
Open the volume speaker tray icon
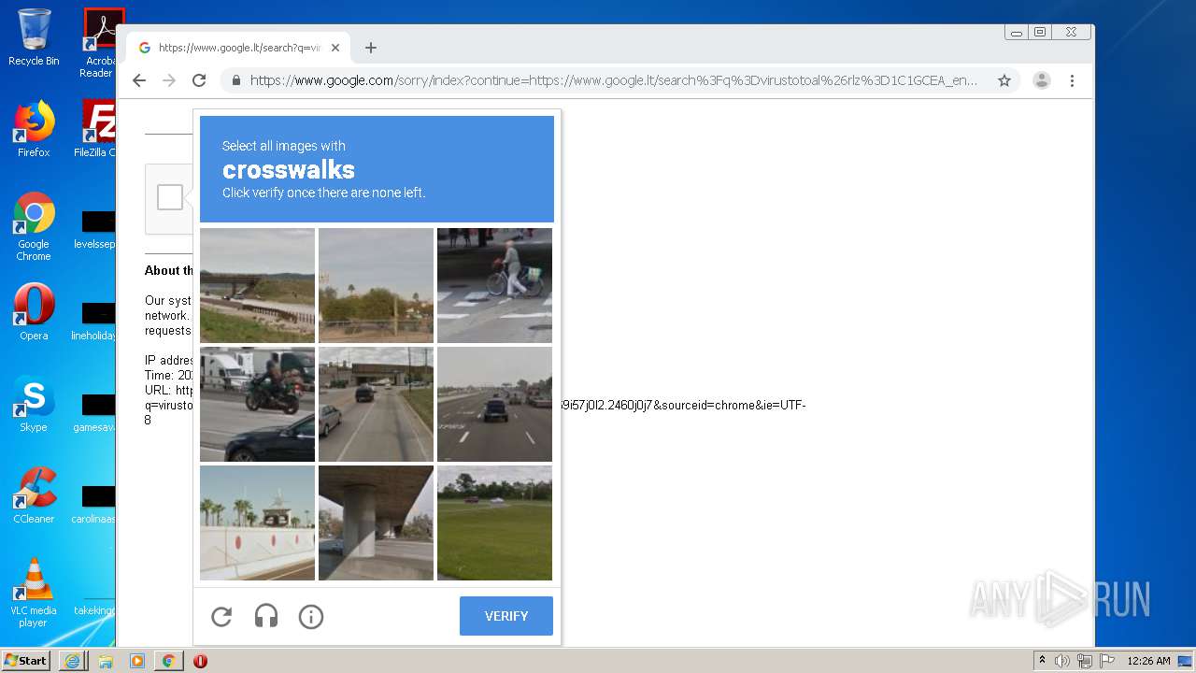(1062, 661)
